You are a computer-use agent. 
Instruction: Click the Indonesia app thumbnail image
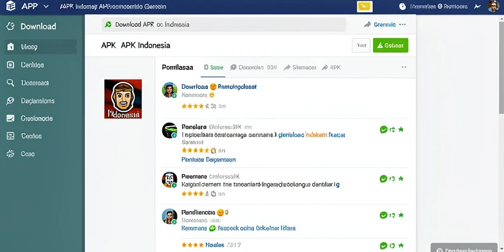(123, 99)
